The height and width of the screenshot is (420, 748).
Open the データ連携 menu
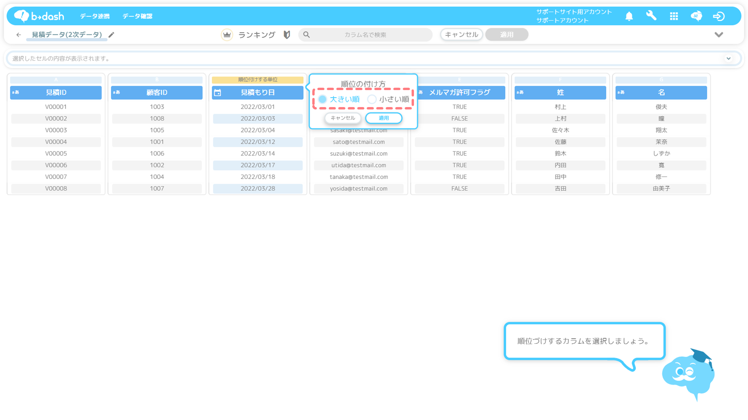click(95, 16)
